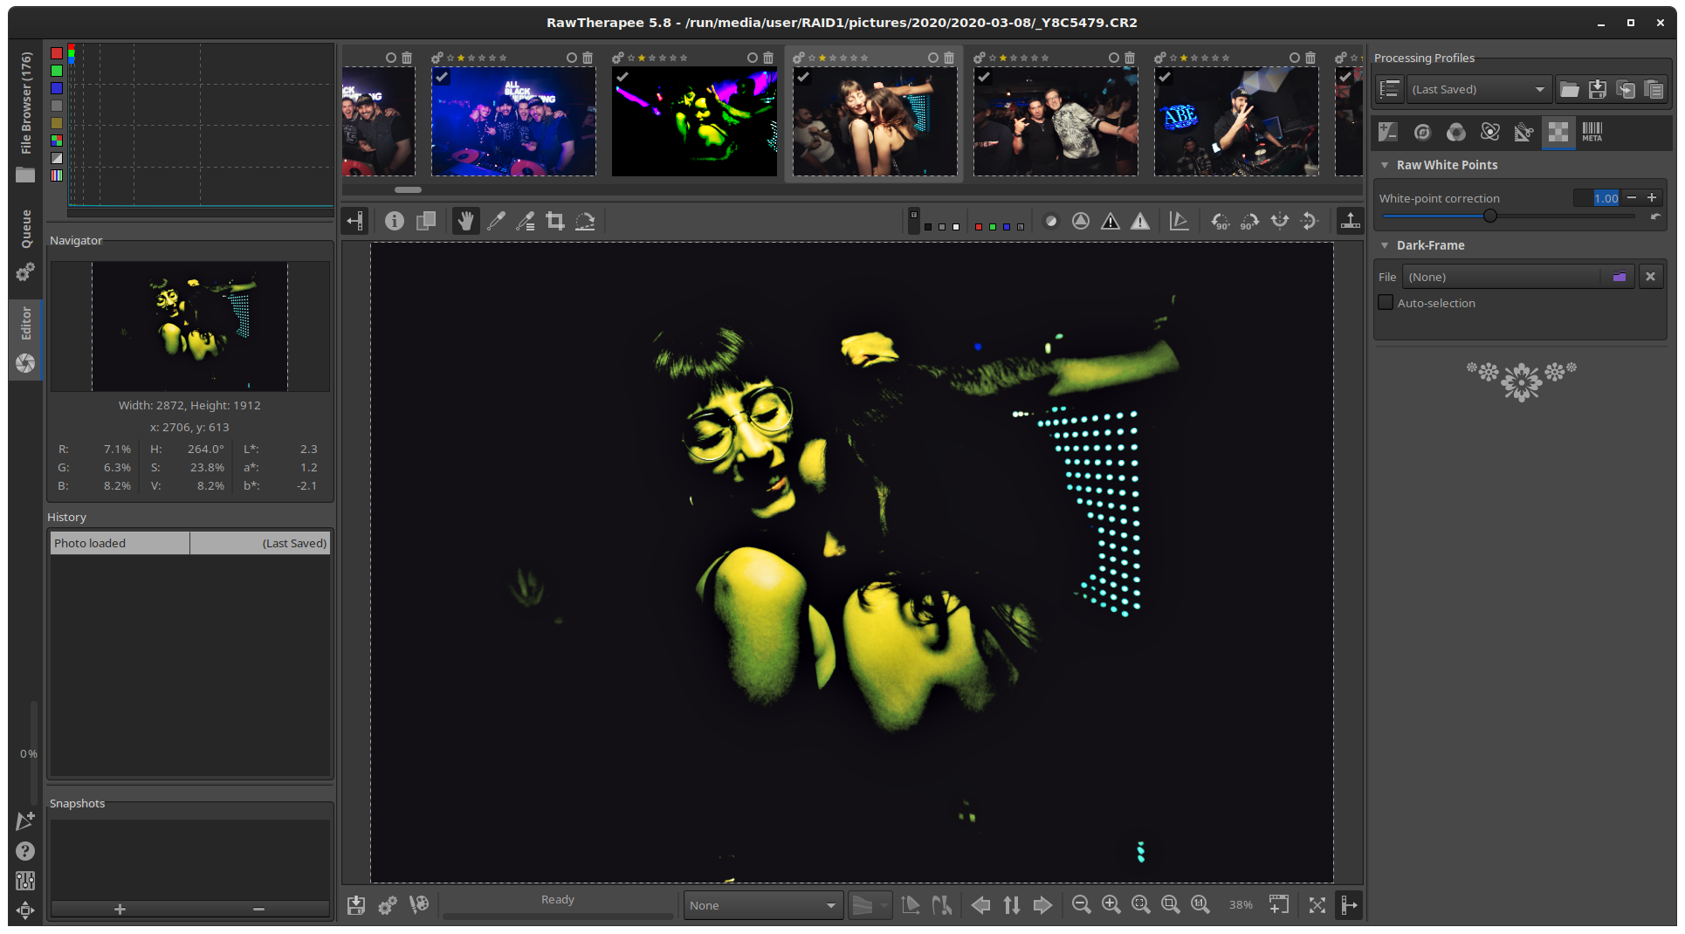1685x934 pixels.
Task: Load a processing profile from file
Action: (1569, 89)
